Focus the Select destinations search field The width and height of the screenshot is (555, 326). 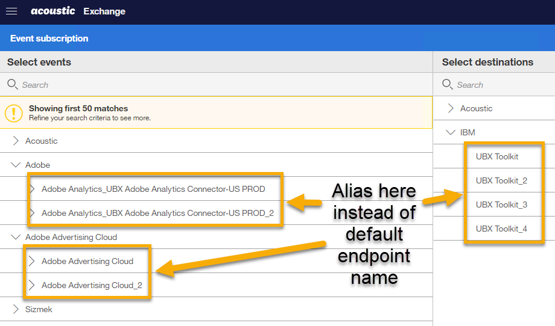click(501, 85)
